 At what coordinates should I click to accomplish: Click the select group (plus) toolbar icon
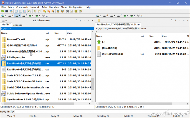[x=44, y=11]
